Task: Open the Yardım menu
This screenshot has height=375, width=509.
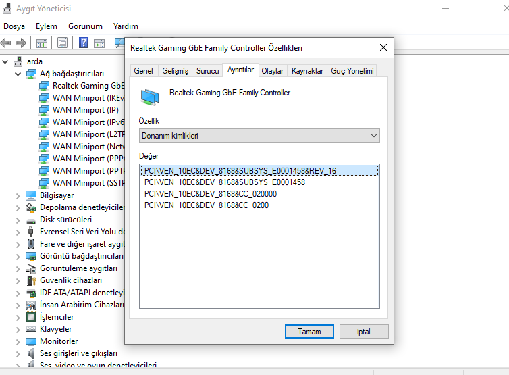Action: (126, 26)
